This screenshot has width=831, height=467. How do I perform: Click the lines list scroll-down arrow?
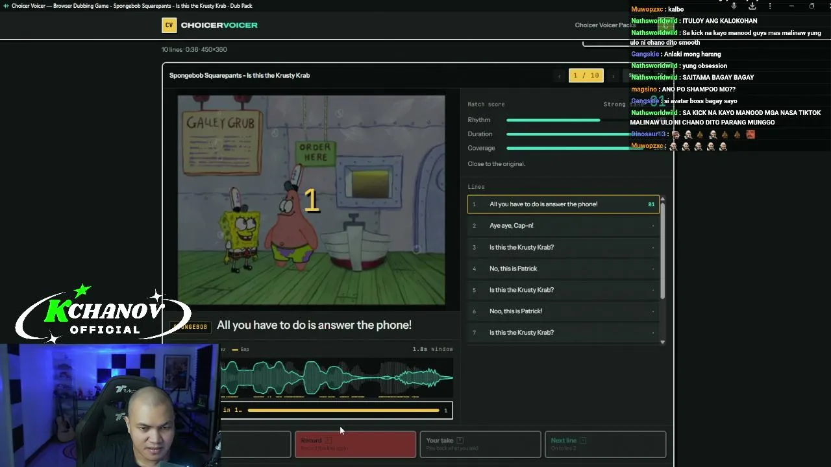[662, 342]
